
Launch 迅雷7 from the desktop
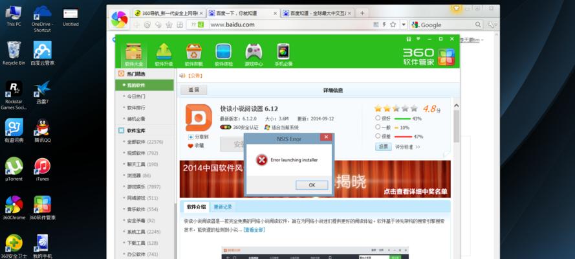tap(42, 93)
